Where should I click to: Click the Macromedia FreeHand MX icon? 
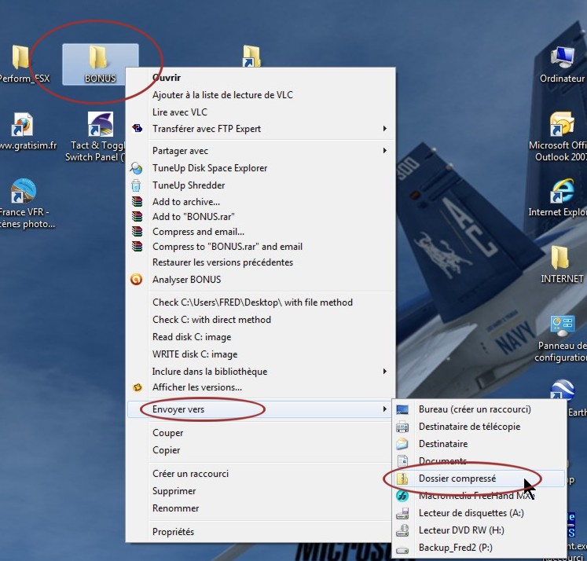(402, 496)
